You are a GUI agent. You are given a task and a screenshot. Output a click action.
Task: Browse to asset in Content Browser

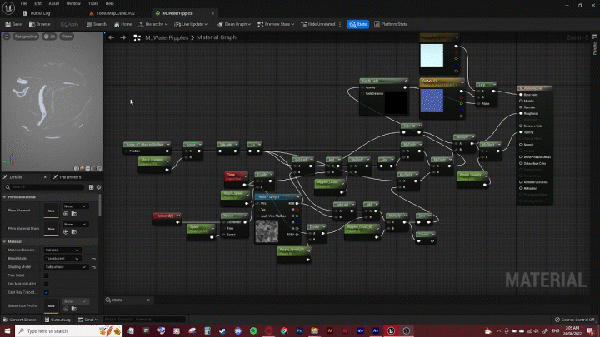click(40, 24)
